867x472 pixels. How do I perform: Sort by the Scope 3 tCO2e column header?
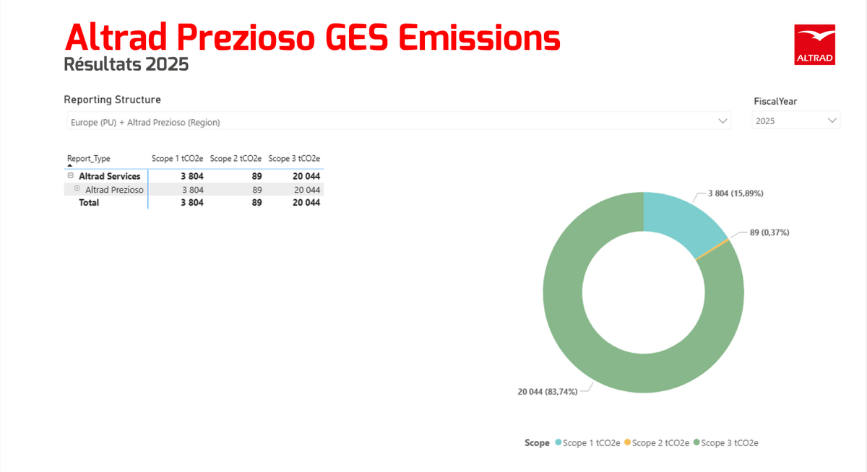click(294, 159)
